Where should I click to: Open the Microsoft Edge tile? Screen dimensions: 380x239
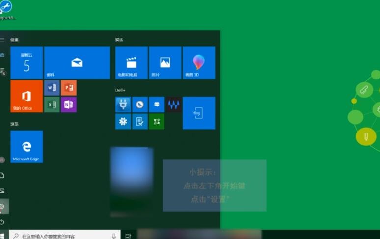point(27,147)
